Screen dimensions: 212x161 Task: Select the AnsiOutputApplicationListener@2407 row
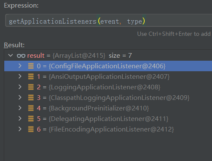(x=108, y=77)
